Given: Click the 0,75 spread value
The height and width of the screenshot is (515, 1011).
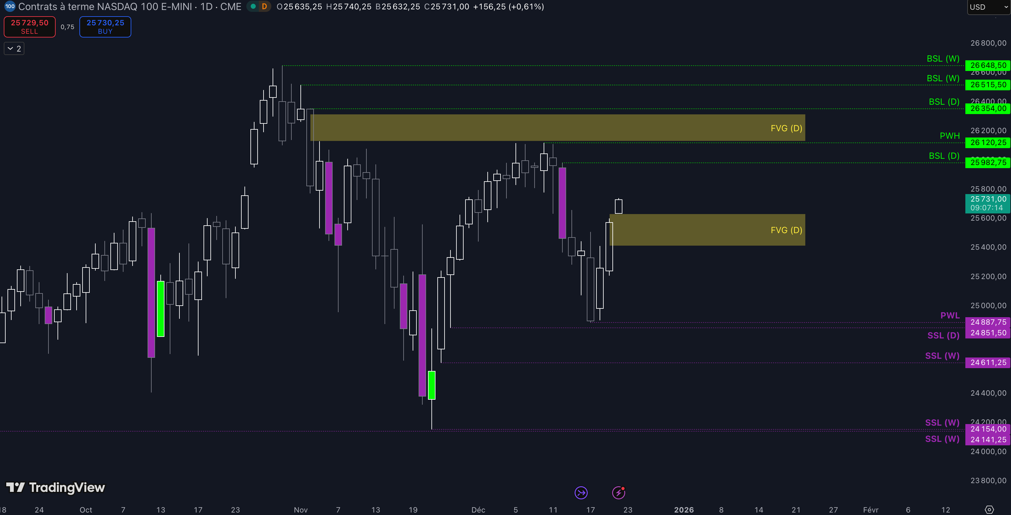Looking at the screenshot, I should 68,27.
